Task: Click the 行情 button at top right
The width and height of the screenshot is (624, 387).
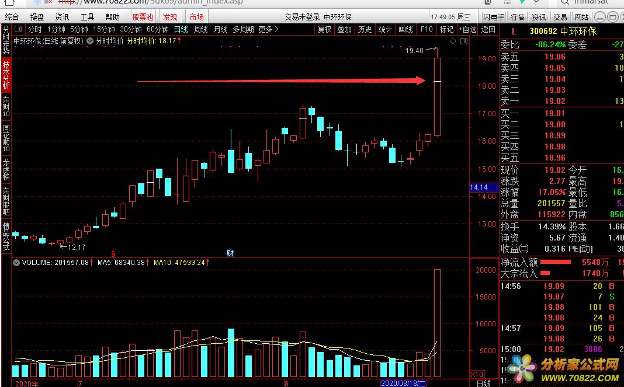Action: click(x=517, y=17)
